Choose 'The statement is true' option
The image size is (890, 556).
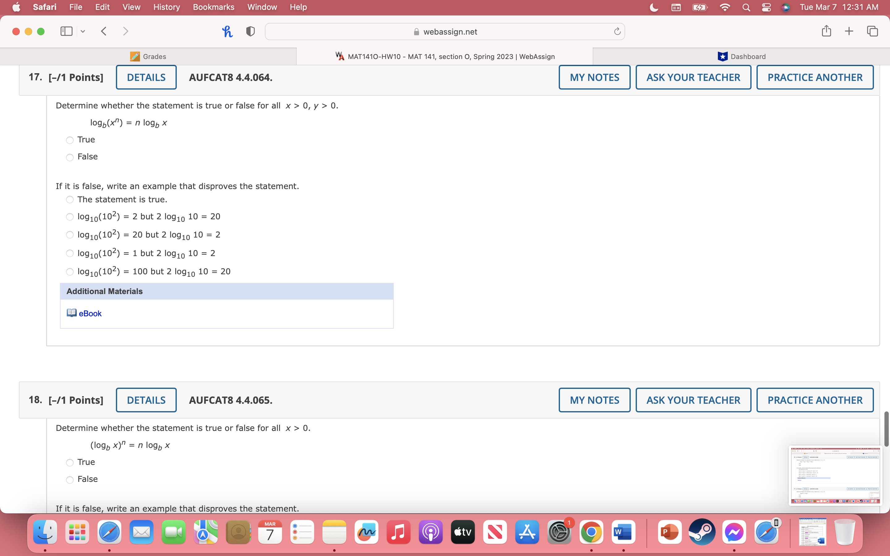click(x=70, y=200)
